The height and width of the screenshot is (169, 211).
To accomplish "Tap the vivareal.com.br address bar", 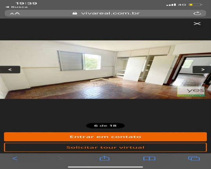I will click(x=105, y=13).
